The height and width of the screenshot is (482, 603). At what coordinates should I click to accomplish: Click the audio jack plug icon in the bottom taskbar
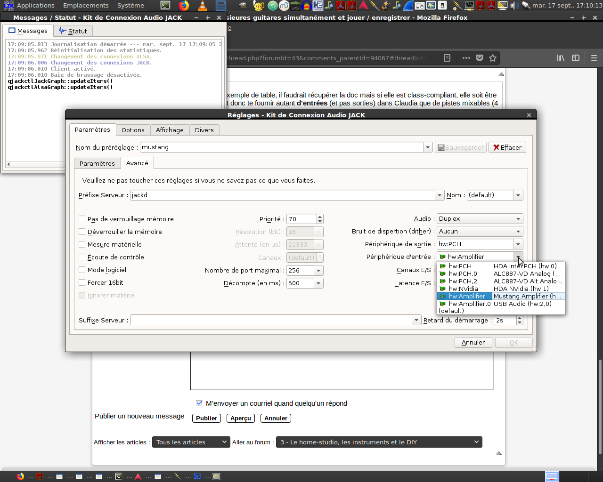point(178,476)
